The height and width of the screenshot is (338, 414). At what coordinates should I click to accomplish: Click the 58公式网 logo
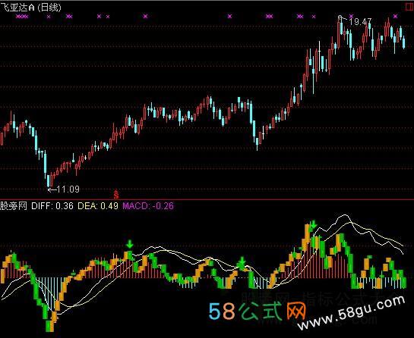(x=258, y=312)
